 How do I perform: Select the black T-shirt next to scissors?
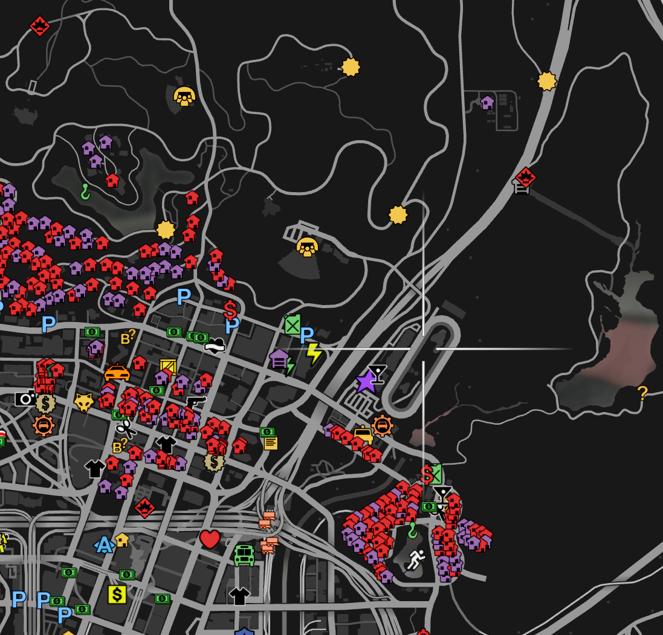pos(166,445)
